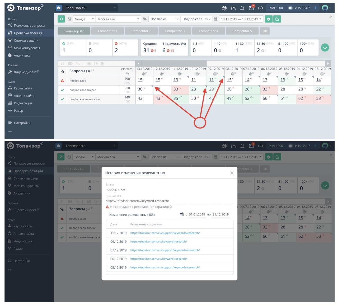Click the dialog end date 31.12.2019 field

(220, 214)
